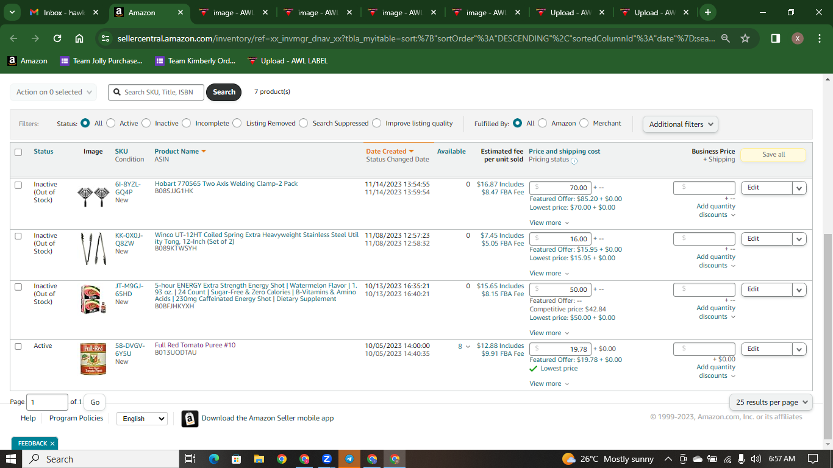Filter Fulfilled By Amazon

click(x=543, y=123)
